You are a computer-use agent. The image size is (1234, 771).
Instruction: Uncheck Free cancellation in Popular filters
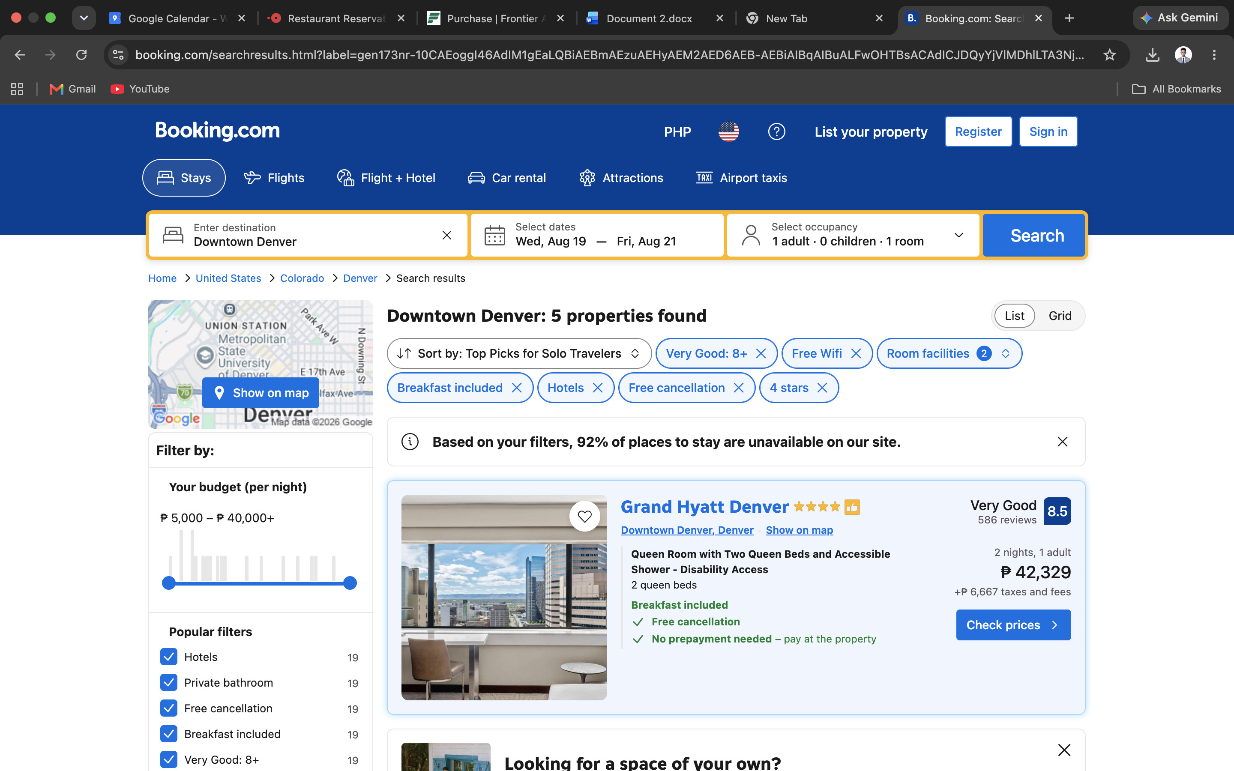pos(169,708)
